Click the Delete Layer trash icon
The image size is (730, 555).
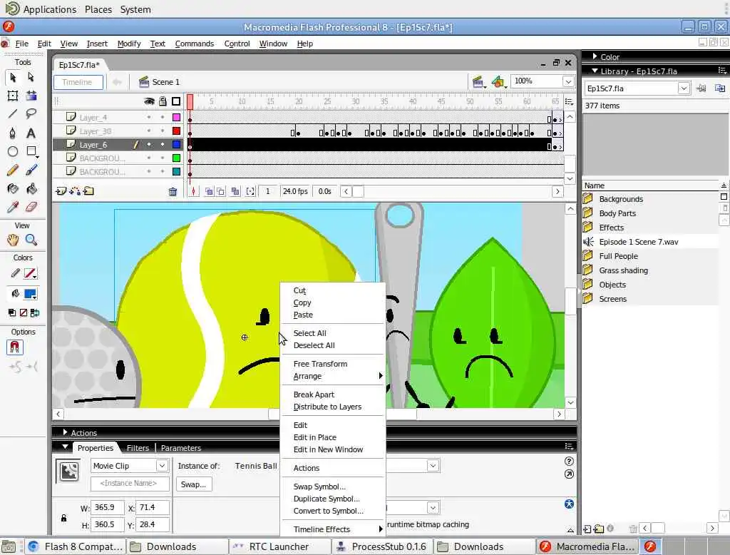(x=173, y=191)
